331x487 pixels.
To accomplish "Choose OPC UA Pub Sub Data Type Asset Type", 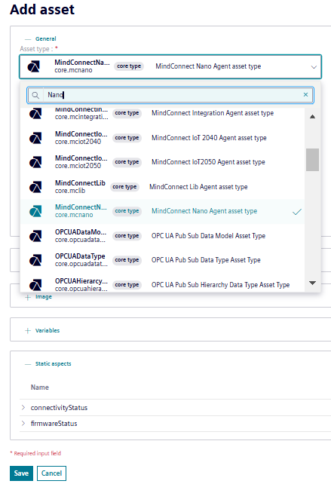I will [x=162, y=260].
